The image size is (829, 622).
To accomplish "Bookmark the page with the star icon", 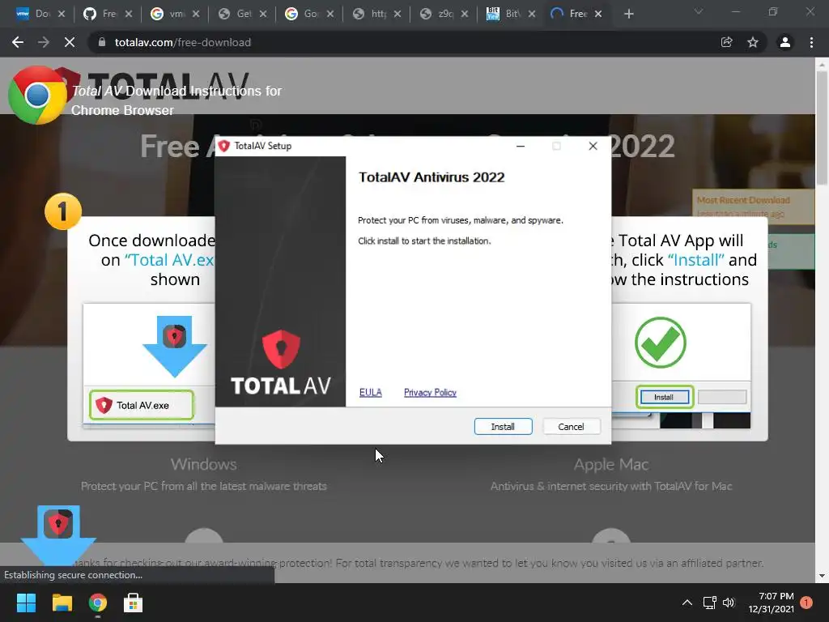I will coord(753,42).
